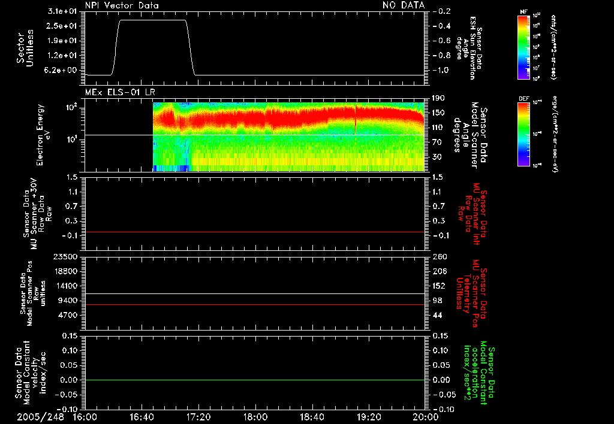The height and width of the screenshot is (424, 614).
Task: Click the raised plateau of the sector trace
Action: tap(152, 20)
